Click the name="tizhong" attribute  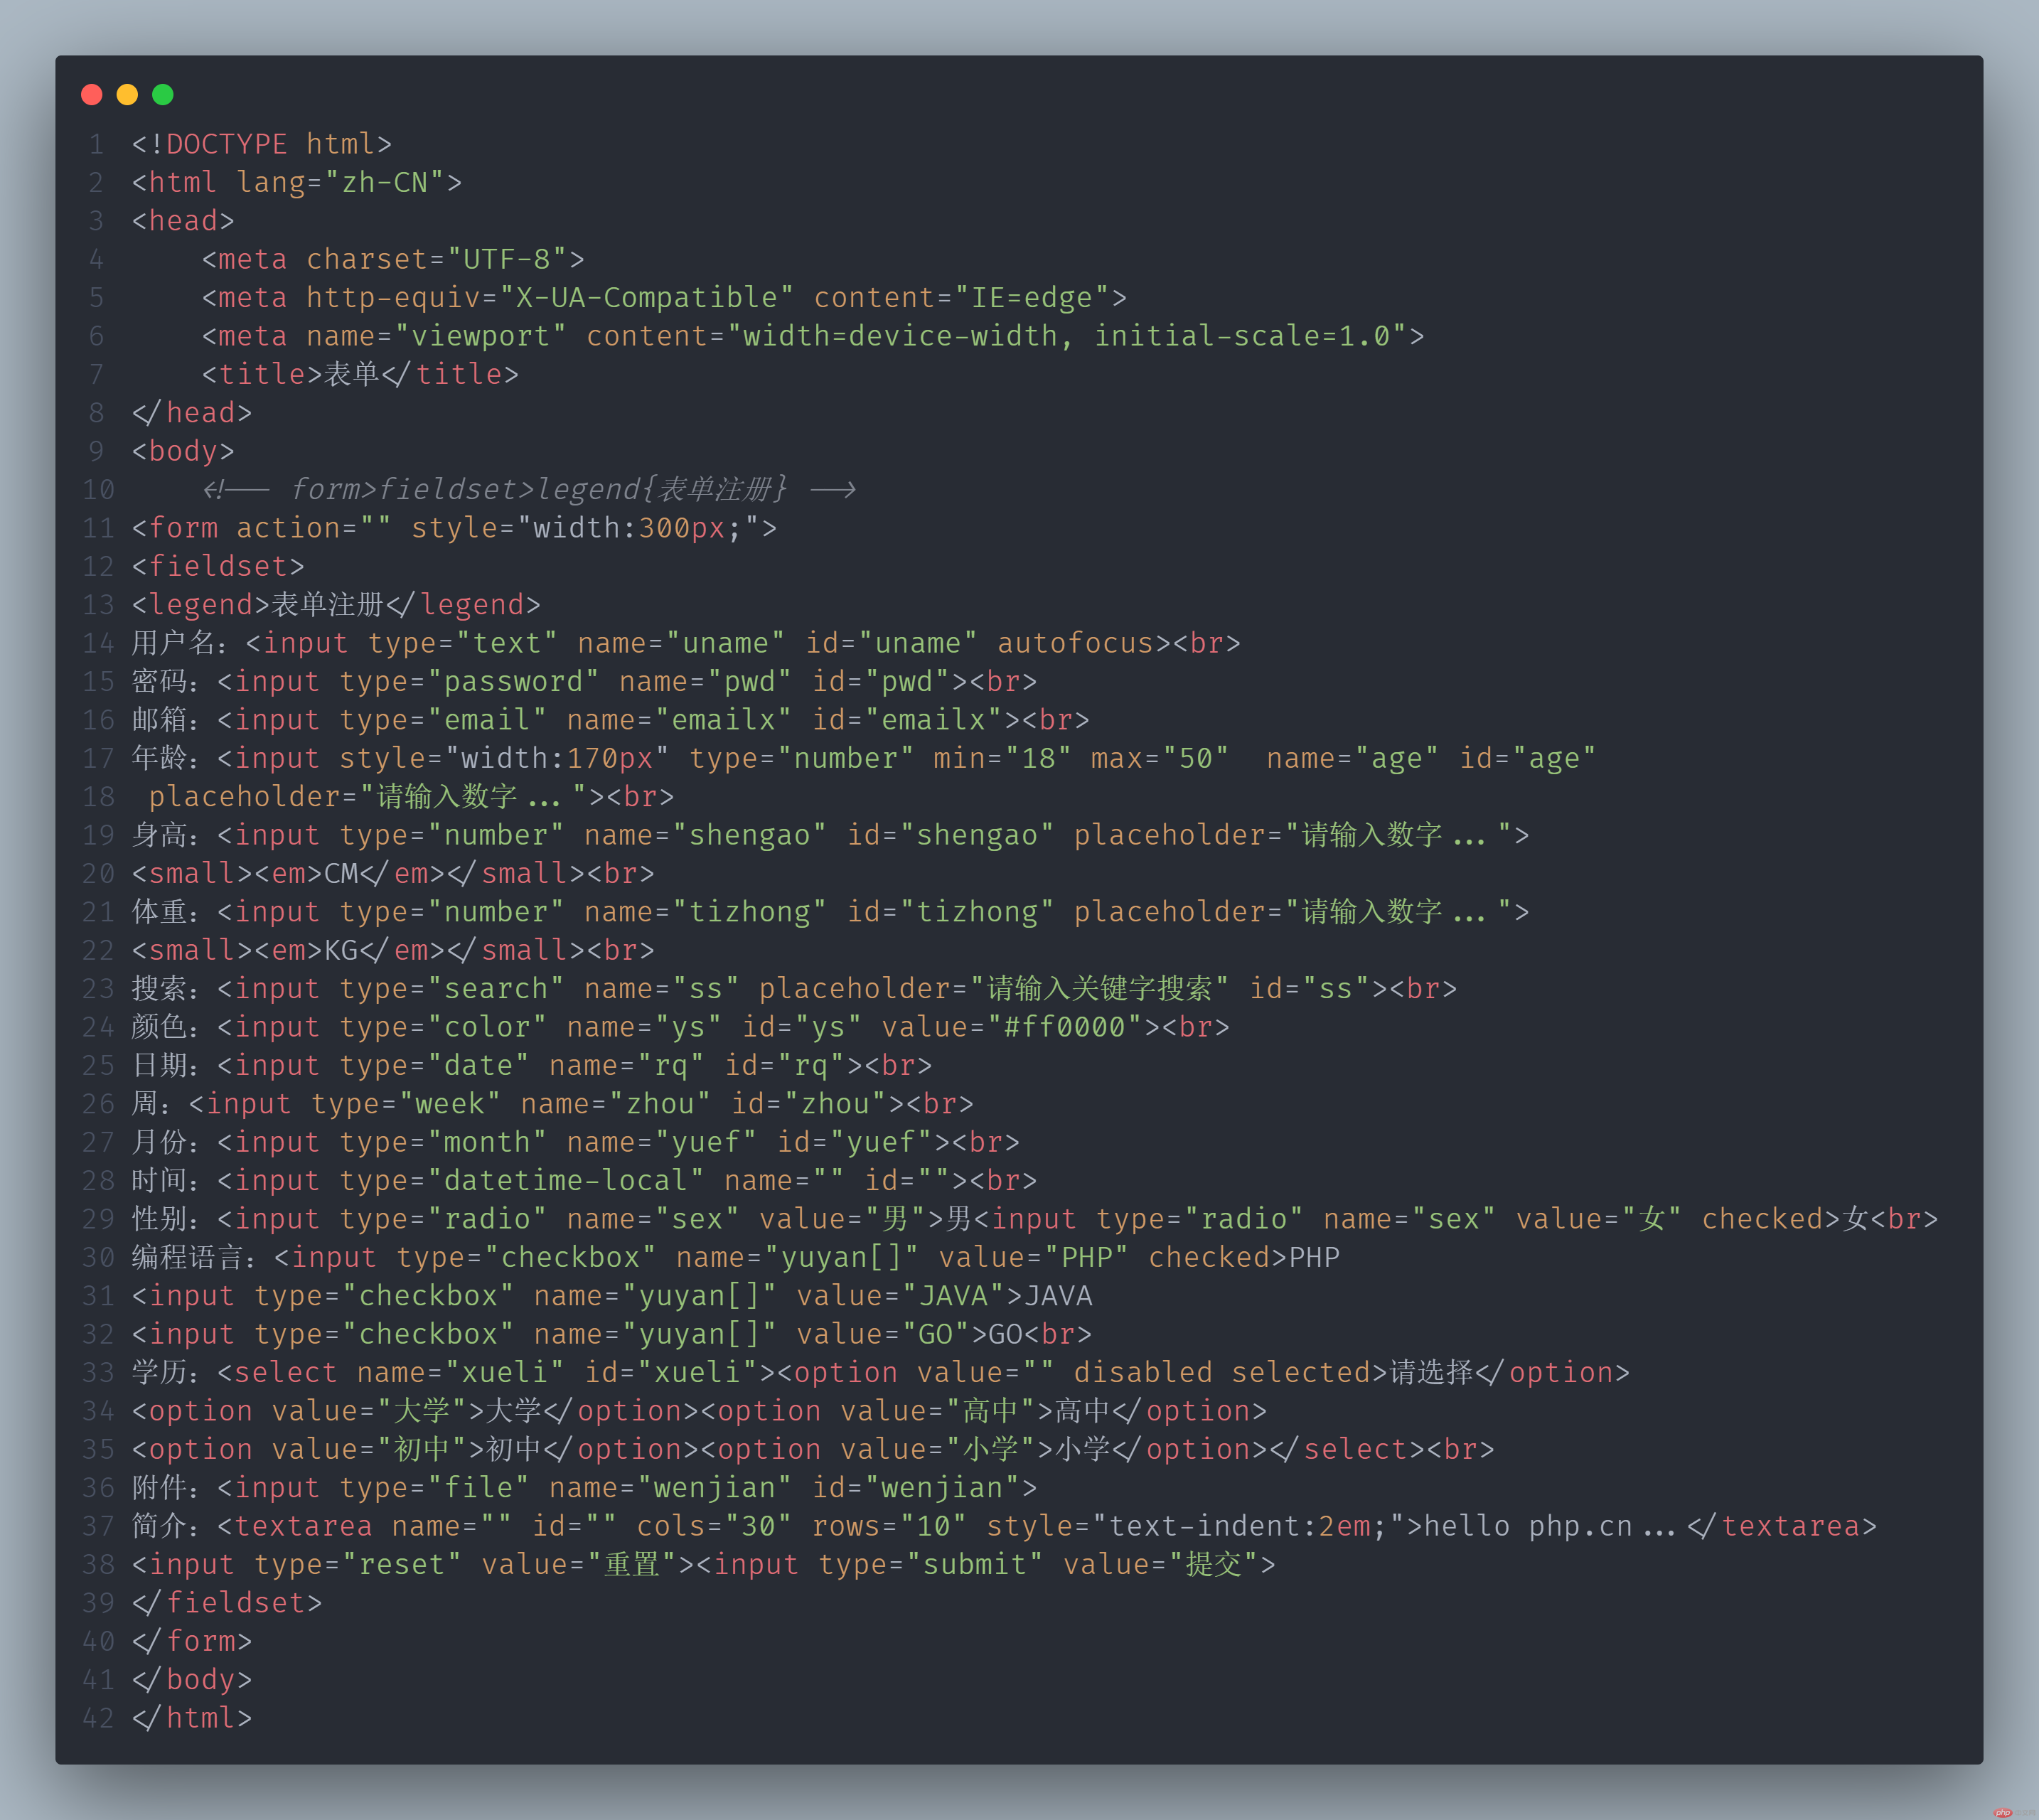(x=706, y=912)
